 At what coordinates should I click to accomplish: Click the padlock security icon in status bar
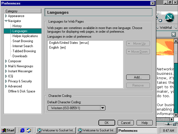[175, 124]
